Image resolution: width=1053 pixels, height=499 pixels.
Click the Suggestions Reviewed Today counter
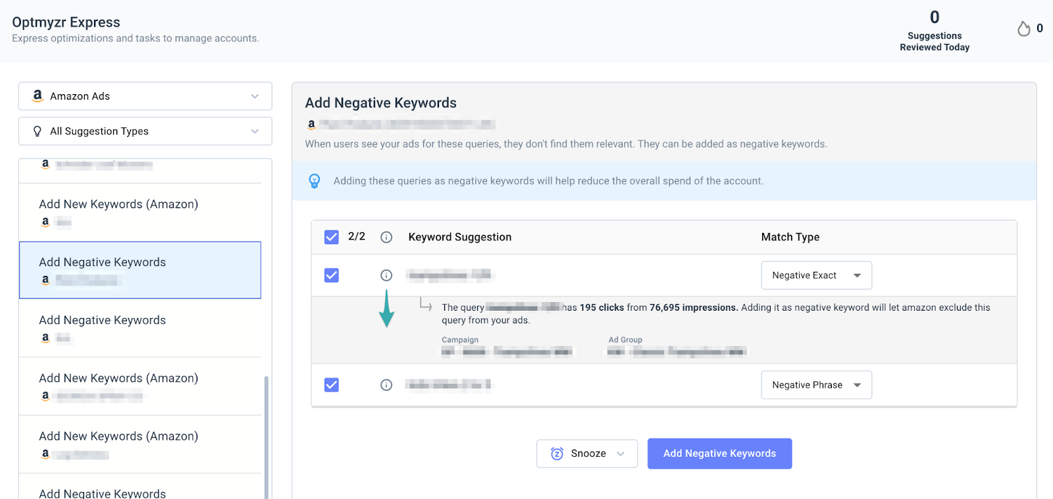[935, 30]
